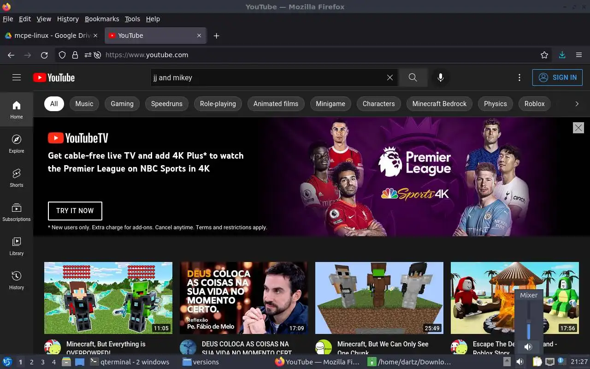Open the View menu

(44, 19)
